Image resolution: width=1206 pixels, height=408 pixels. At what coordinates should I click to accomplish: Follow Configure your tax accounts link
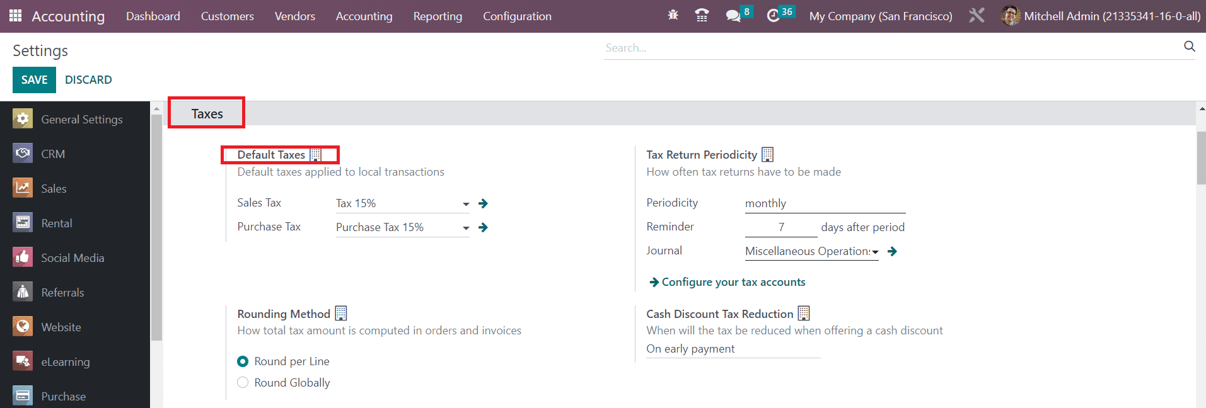733,282
